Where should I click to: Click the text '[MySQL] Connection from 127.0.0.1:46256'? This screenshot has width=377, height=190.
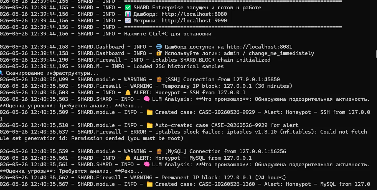click(225, 151)
